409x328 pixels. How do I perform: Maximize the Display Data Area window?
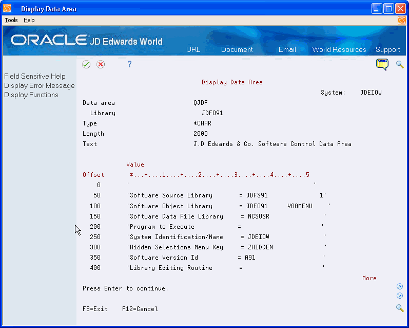(388, 9)
